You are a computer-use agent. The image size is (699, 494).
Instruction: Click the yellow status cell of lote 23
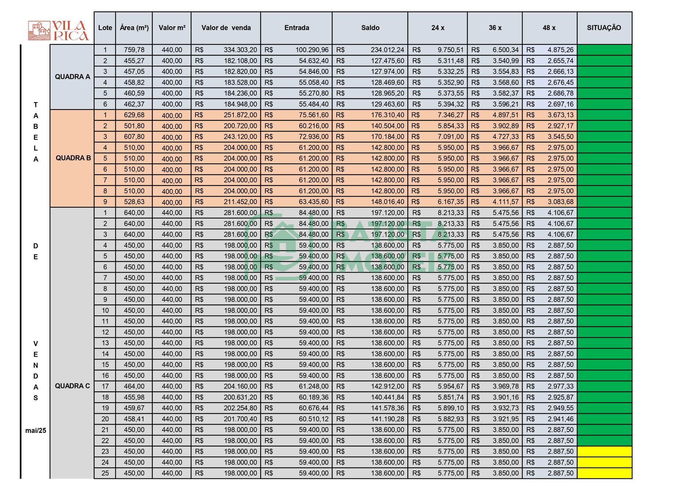604,451
